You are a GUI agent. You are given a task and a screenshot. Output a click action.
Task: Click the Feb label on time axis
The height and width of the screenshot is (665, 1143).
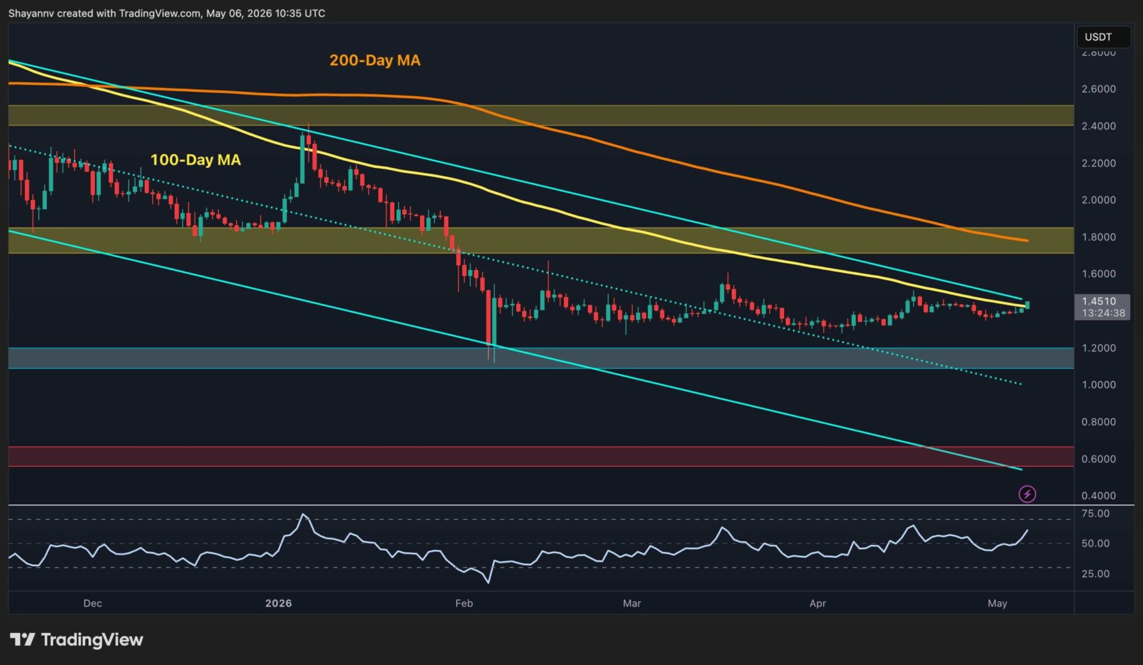pyautogui.click(x=464, y=603)
